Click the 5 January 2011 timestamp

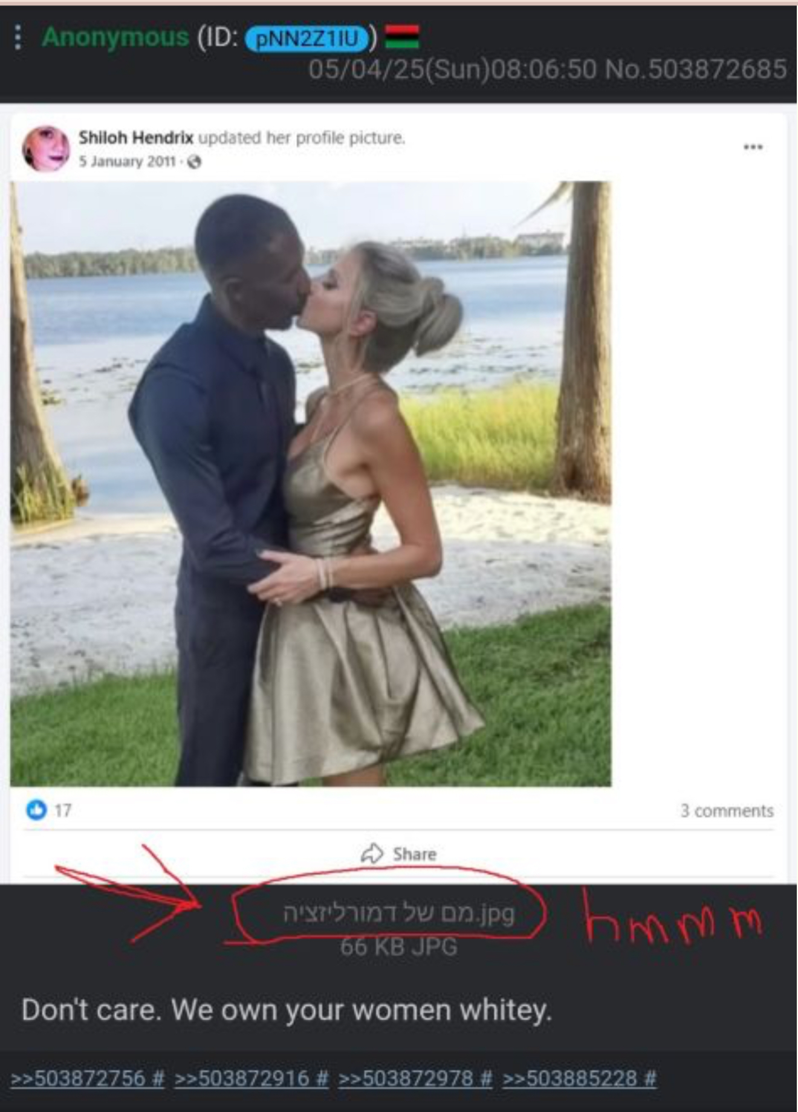[x=127, y=161]
